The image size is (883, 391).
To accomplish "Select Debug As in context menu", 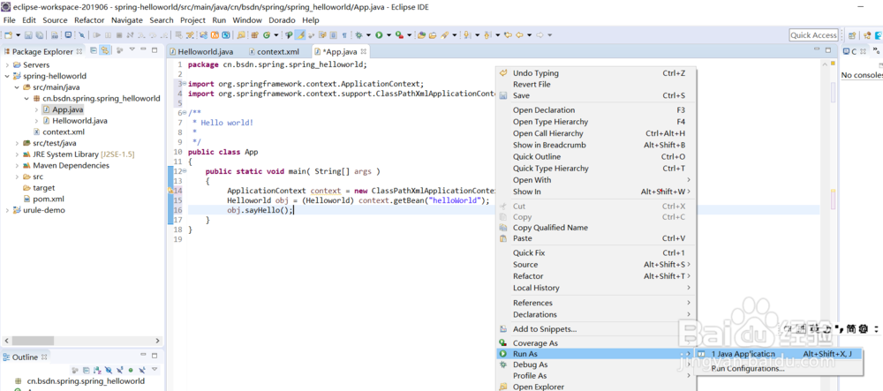I will pyautogui.click(x=595, y=365).
